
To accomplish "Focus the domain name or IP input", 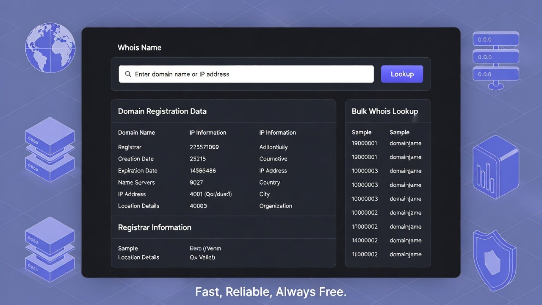I will [x=250, y=74].
